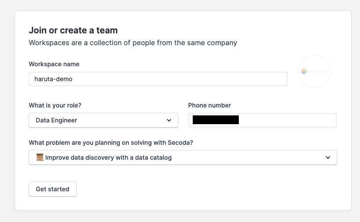
Task: Click the Get started button
Action: pyautogui.click(x=53, y=189)
